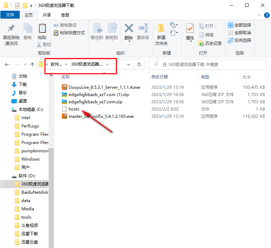Open 下载 (Downloads) in sidebar
Screen dimensions: 271x248
[23, 85]
